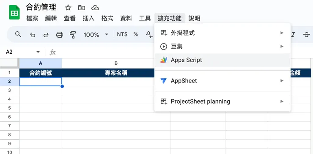
Task: Click the 合約編號 header cell
Action: coord(41,73)
